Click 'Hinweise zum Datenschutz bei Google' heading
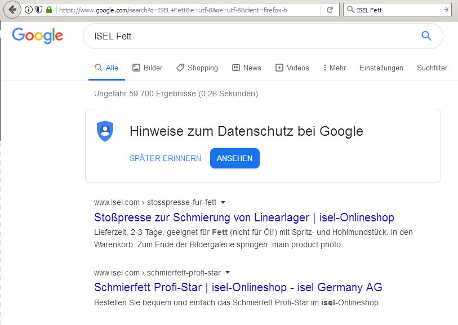Screen dimensions: 458x325 click(x=247, y=131)
